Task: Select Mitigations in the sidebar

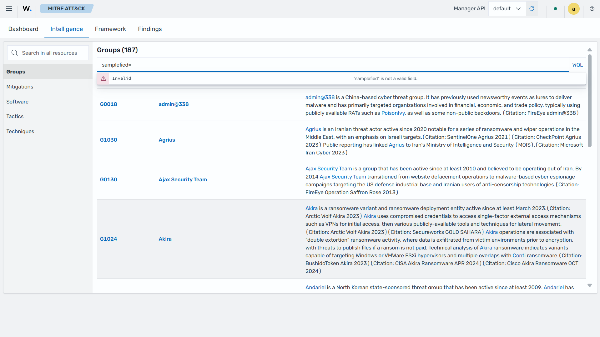Action: (x=48, y=87)
